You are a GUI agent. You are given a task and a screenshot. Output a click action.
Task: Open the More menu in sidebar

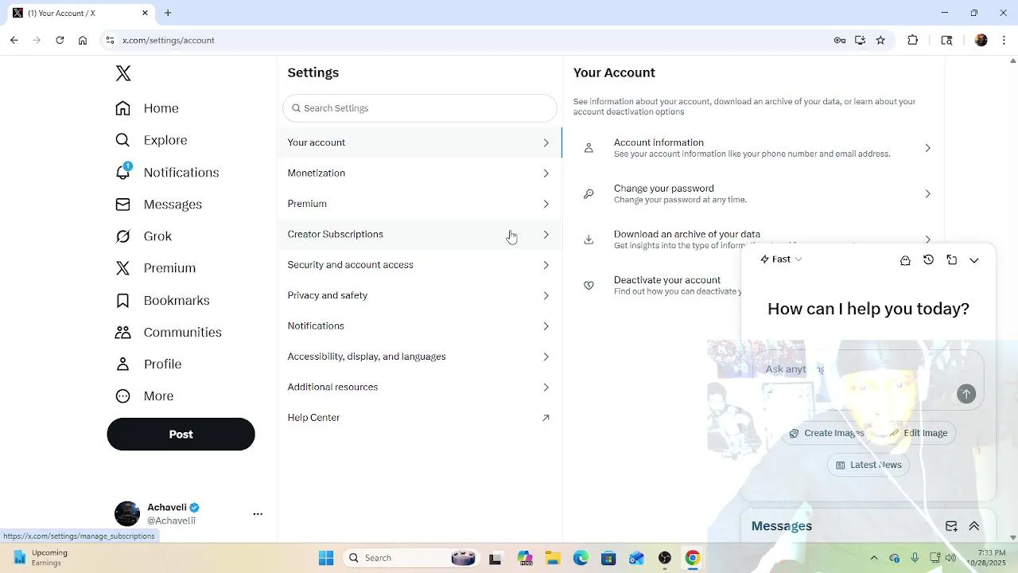click(x=144, y=396)
